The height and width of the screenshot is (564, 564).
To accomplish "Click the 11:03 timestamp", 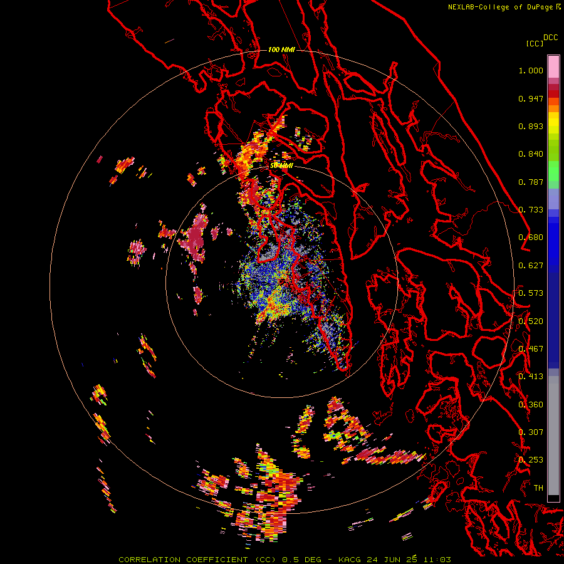I will pos(437,560).
